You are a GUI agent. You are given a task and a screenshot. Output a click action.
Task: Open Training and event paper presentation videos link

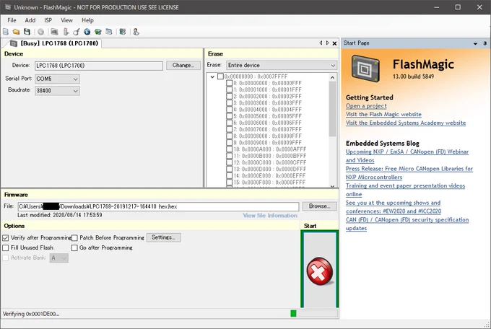[405, 190]
